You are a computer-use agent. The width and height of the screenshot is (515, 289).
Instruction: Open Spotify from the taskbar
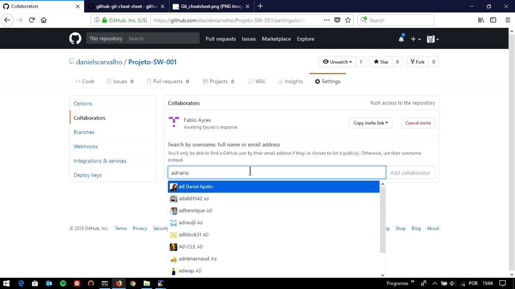pos(63,283)
